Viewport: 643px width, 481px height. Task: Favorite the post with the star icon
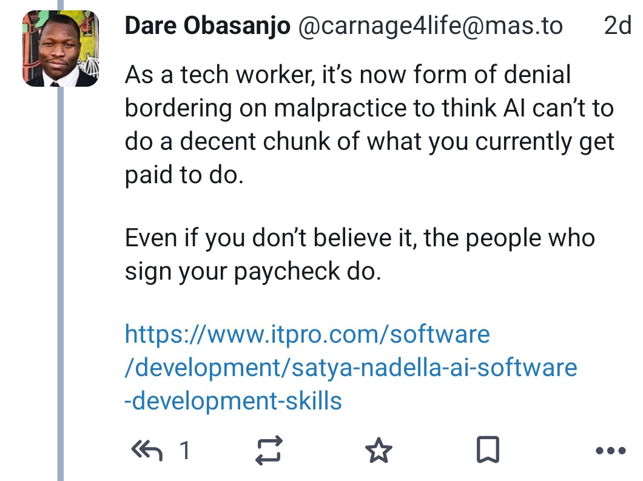[379, 450]
